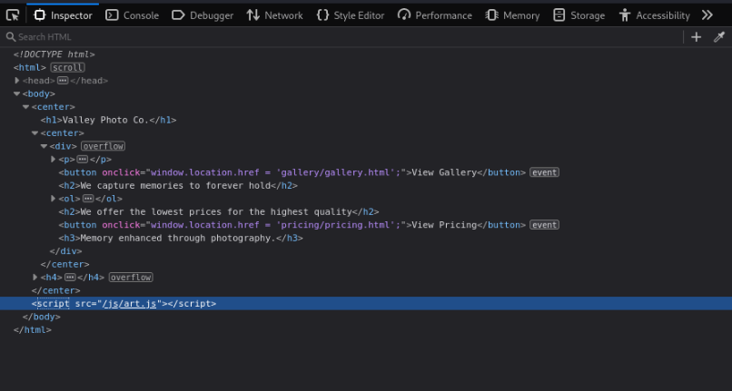Click the ellipsis badge in the ol node
This screenshot has width=732, height=391.
(x=88, y=199)
